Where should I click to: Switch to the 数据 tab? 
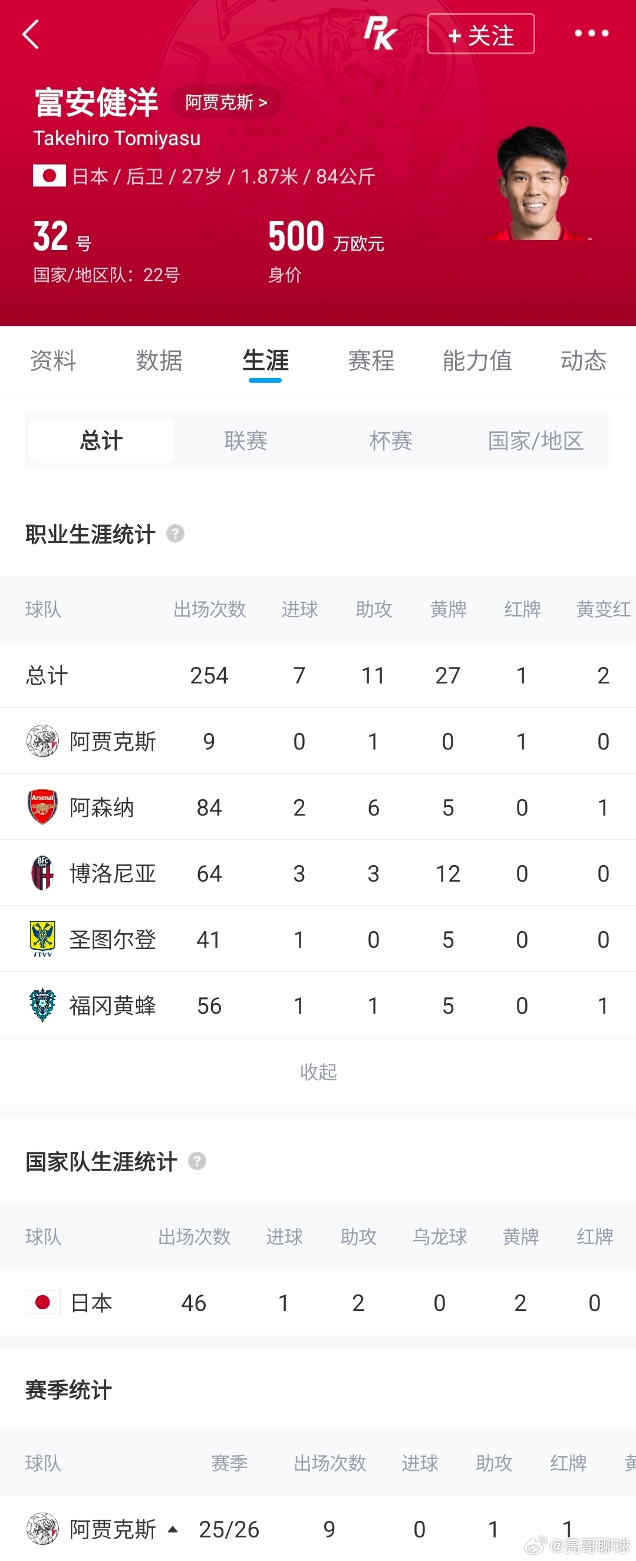159,360
